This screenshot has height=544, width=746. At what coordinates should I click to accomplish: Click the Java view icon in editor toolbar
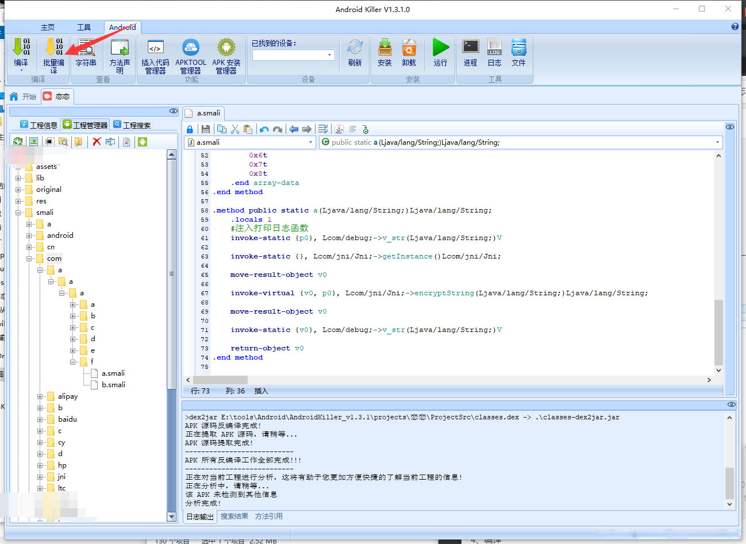point(339,129)
